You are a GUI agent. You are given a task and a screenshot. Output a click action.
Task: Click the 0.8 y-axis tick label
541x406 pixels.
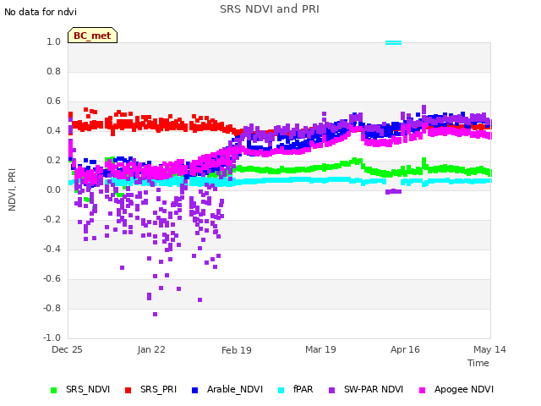[53, 71]
